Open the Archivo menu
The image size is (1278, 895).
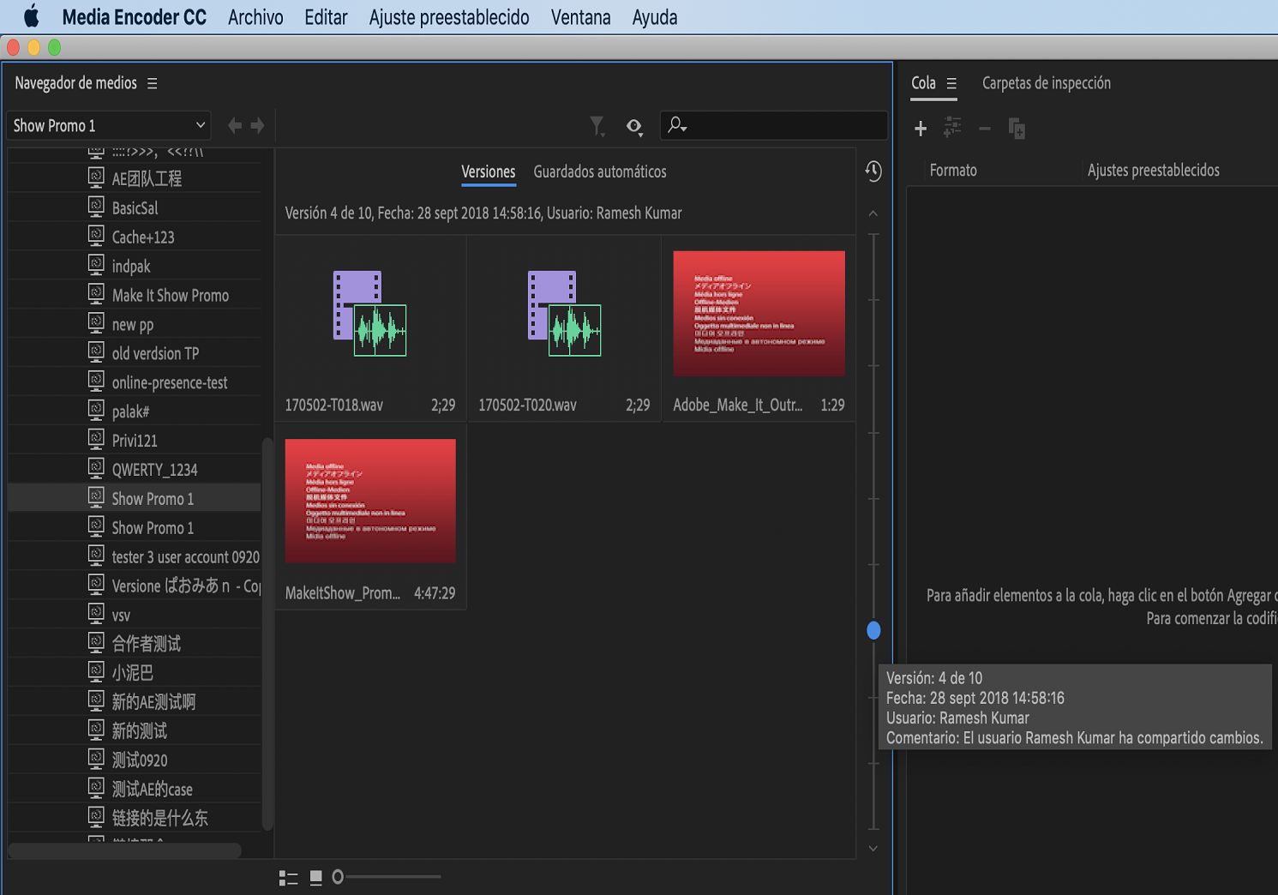click(255, 16)
